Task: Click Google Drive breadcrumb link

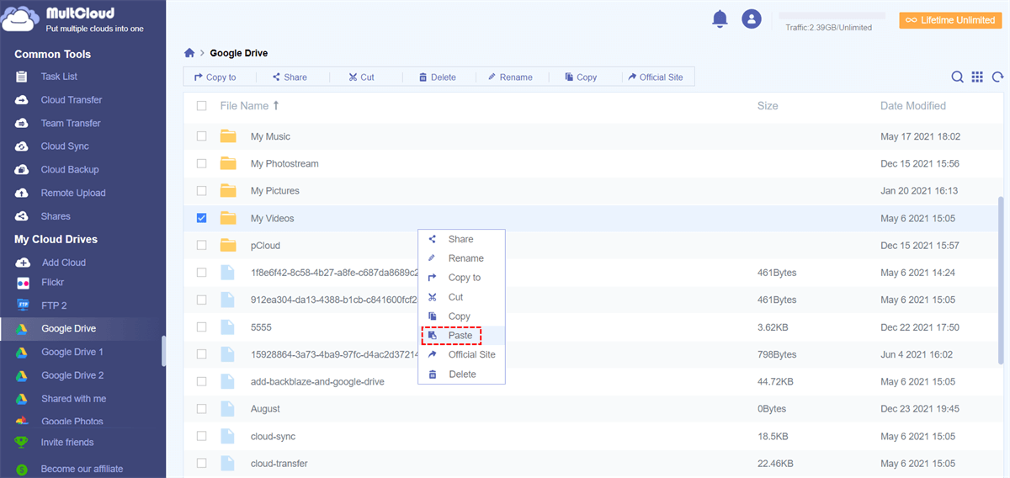Action: pos(239,53)
